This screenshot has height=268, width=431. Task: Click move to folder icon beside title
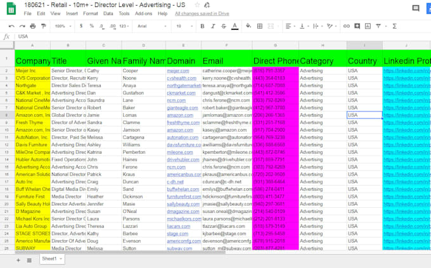207,5
